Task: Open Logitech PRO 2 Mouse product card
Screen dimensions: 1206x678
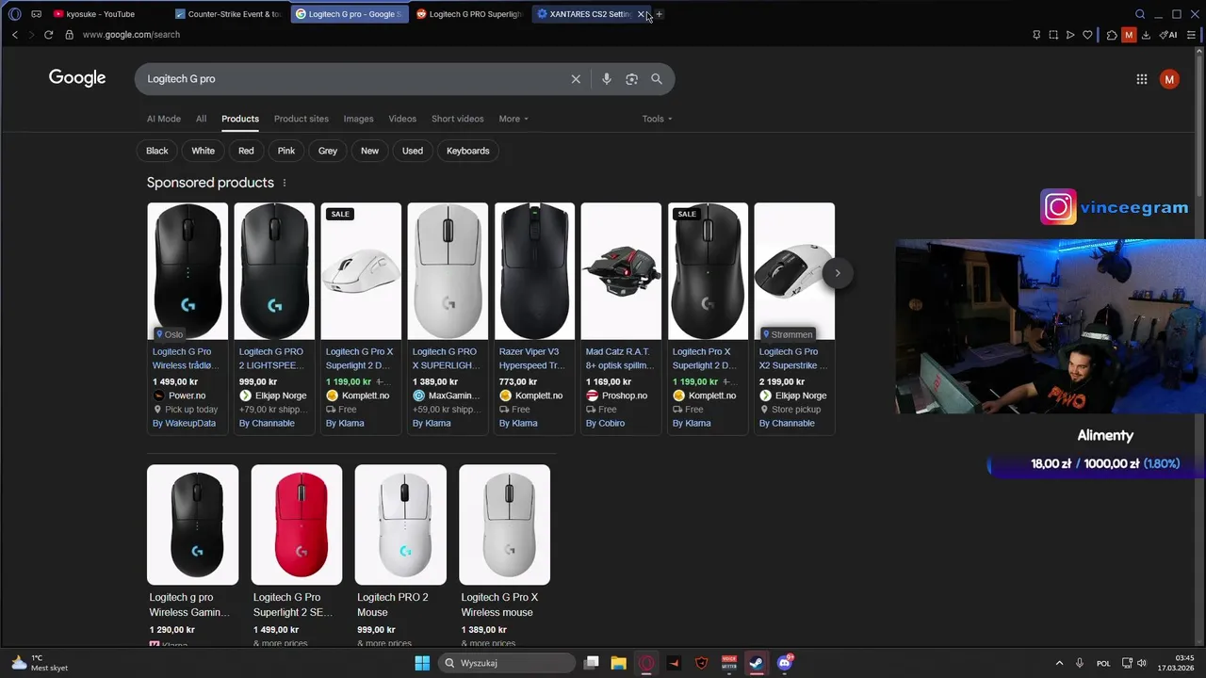Action: pyautogui.click(x=400, y=556)
